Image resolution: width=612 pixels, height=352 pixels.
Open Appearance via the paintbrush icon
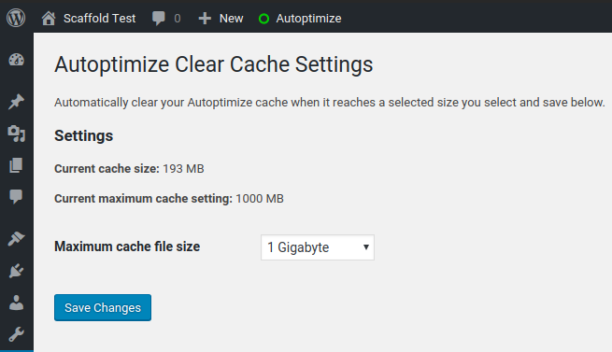[x=17, y=238]
